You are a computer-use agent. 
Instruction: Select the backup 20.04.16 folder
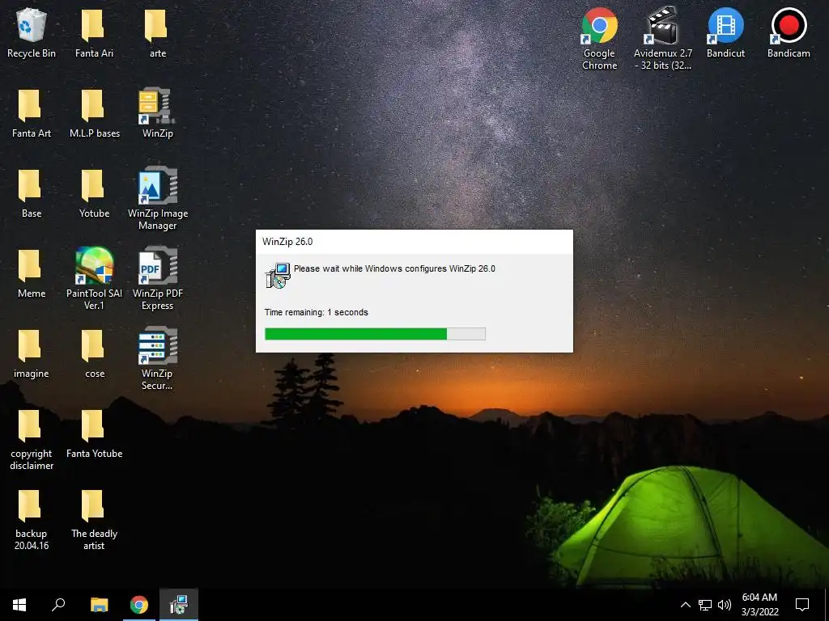[x=32, y=520]
